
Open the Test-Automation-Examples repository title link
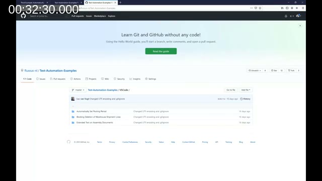[x=58, y=70]
